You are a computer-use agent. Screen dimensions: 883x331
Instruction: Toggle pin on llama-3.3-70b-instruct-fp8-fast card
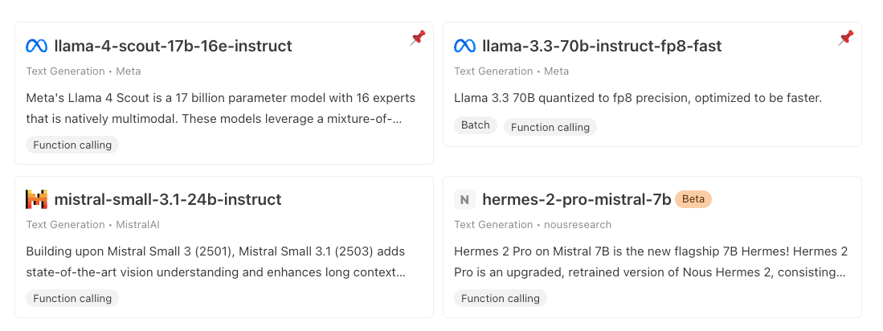(845, 38)
